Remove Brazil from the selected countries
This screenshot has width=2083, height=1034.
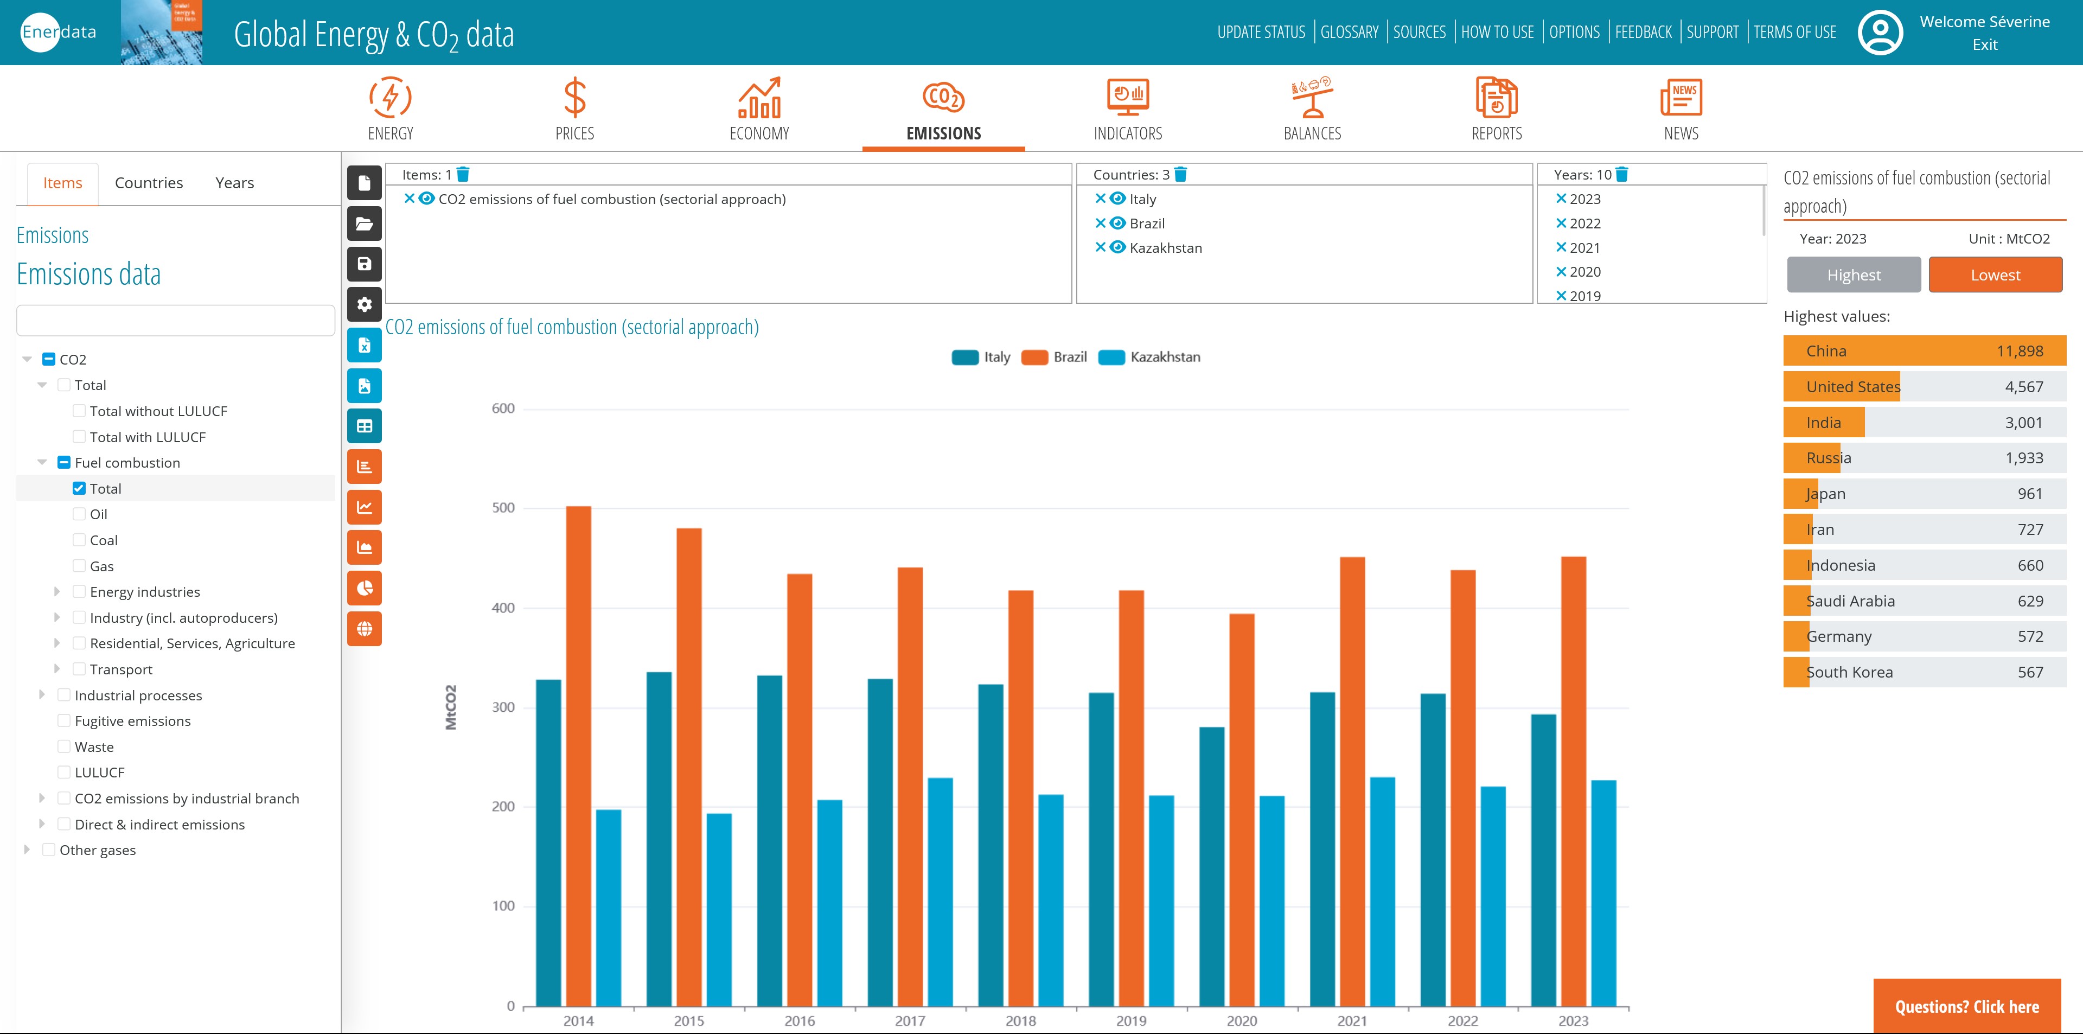1101,223
